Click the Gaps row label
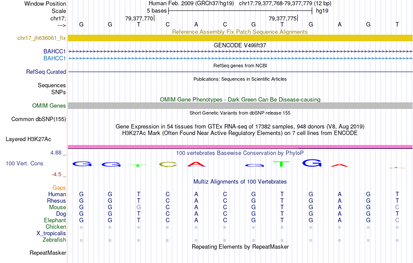 (x=59, y=187)
